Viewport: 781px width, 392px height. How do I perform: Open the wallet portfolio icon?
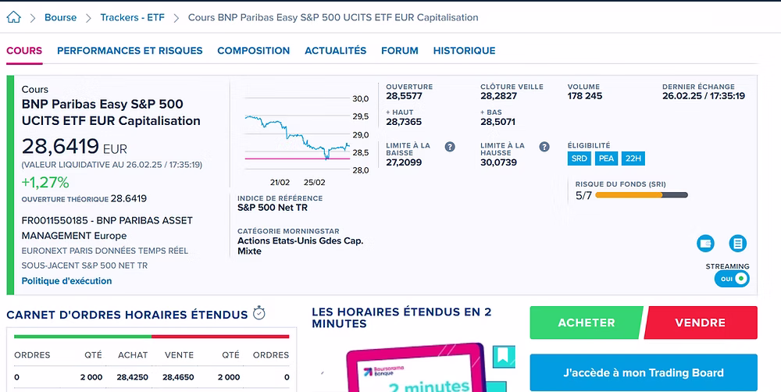(x=705, y=244)
